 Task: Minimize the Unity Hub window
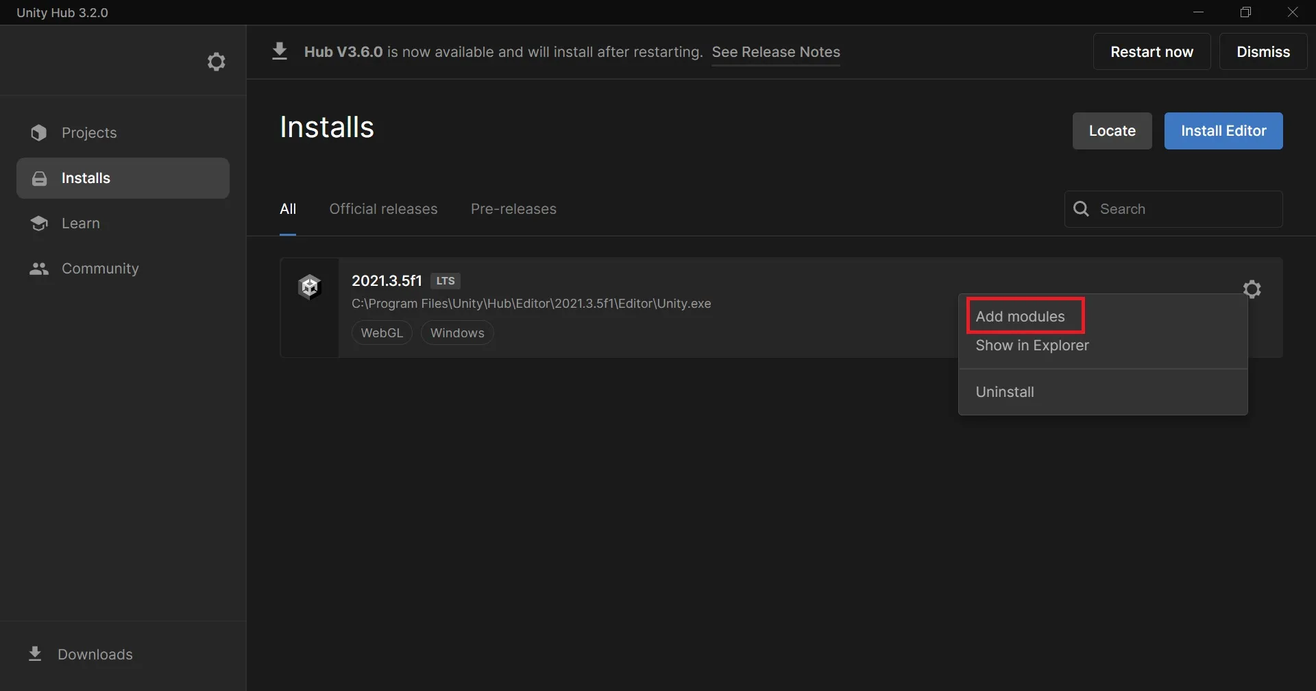1199,12
